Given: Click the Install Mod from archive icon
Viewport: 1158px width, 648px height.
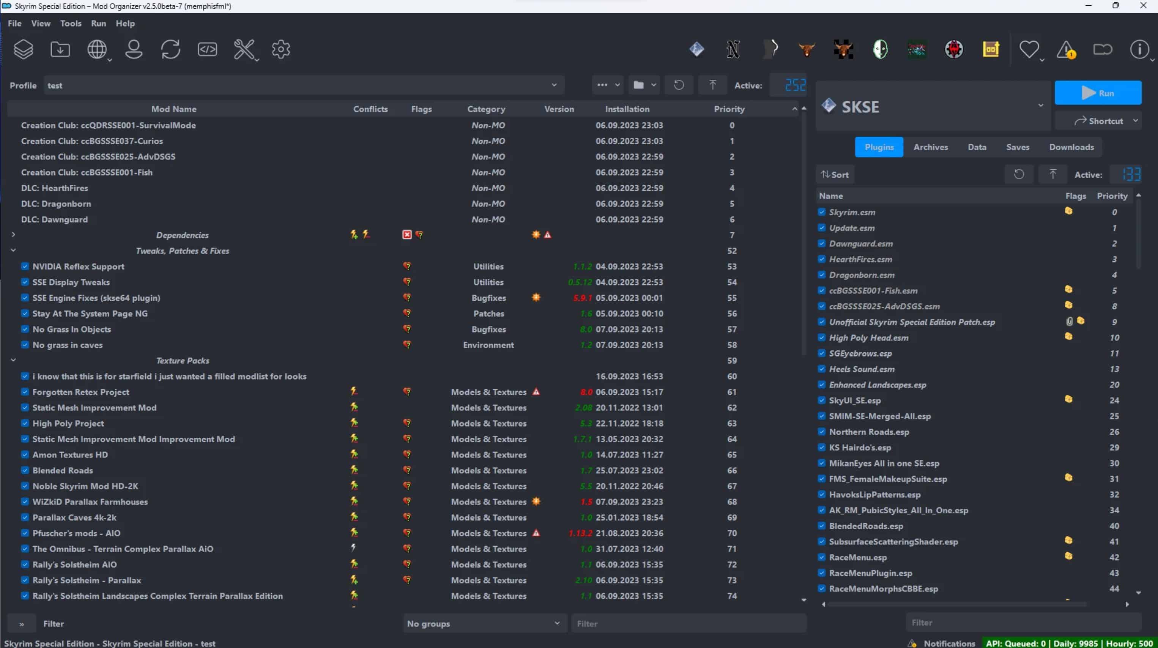Looking at the screenshot, I should pos(60,49).
